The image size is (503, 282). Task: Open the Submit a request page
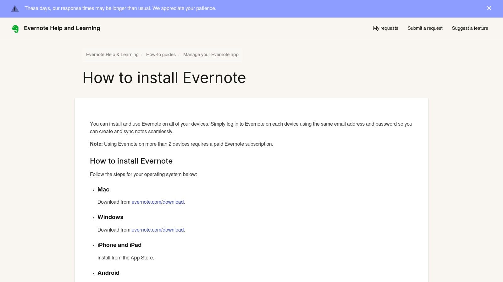425,28
